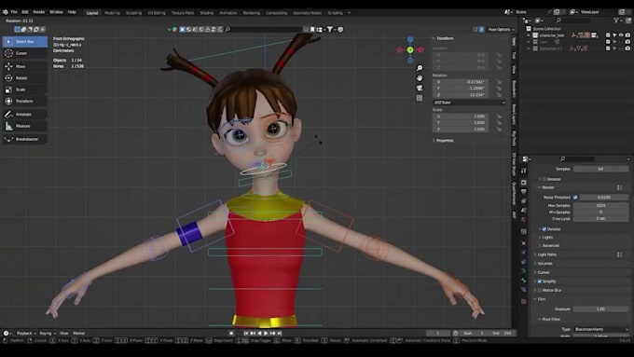
Task: Jump to the end frame button
Action: point(279,333)
